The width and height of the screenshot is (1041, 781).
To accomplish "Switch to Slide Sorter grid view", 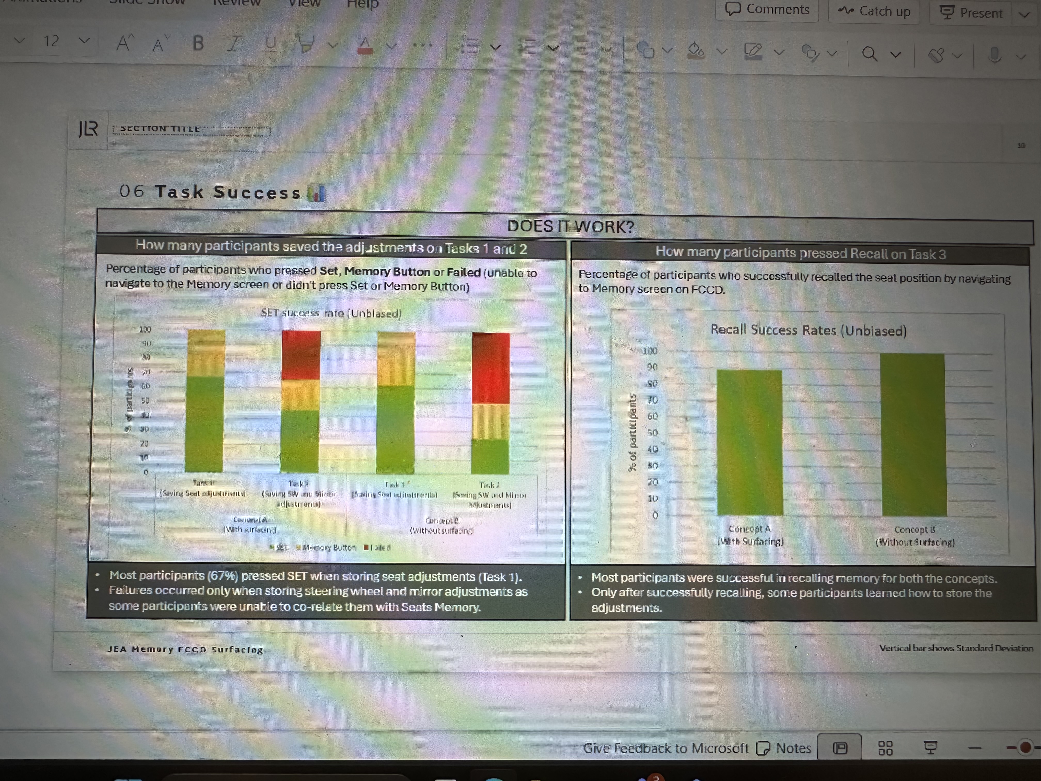I will (x=885, y=748).
